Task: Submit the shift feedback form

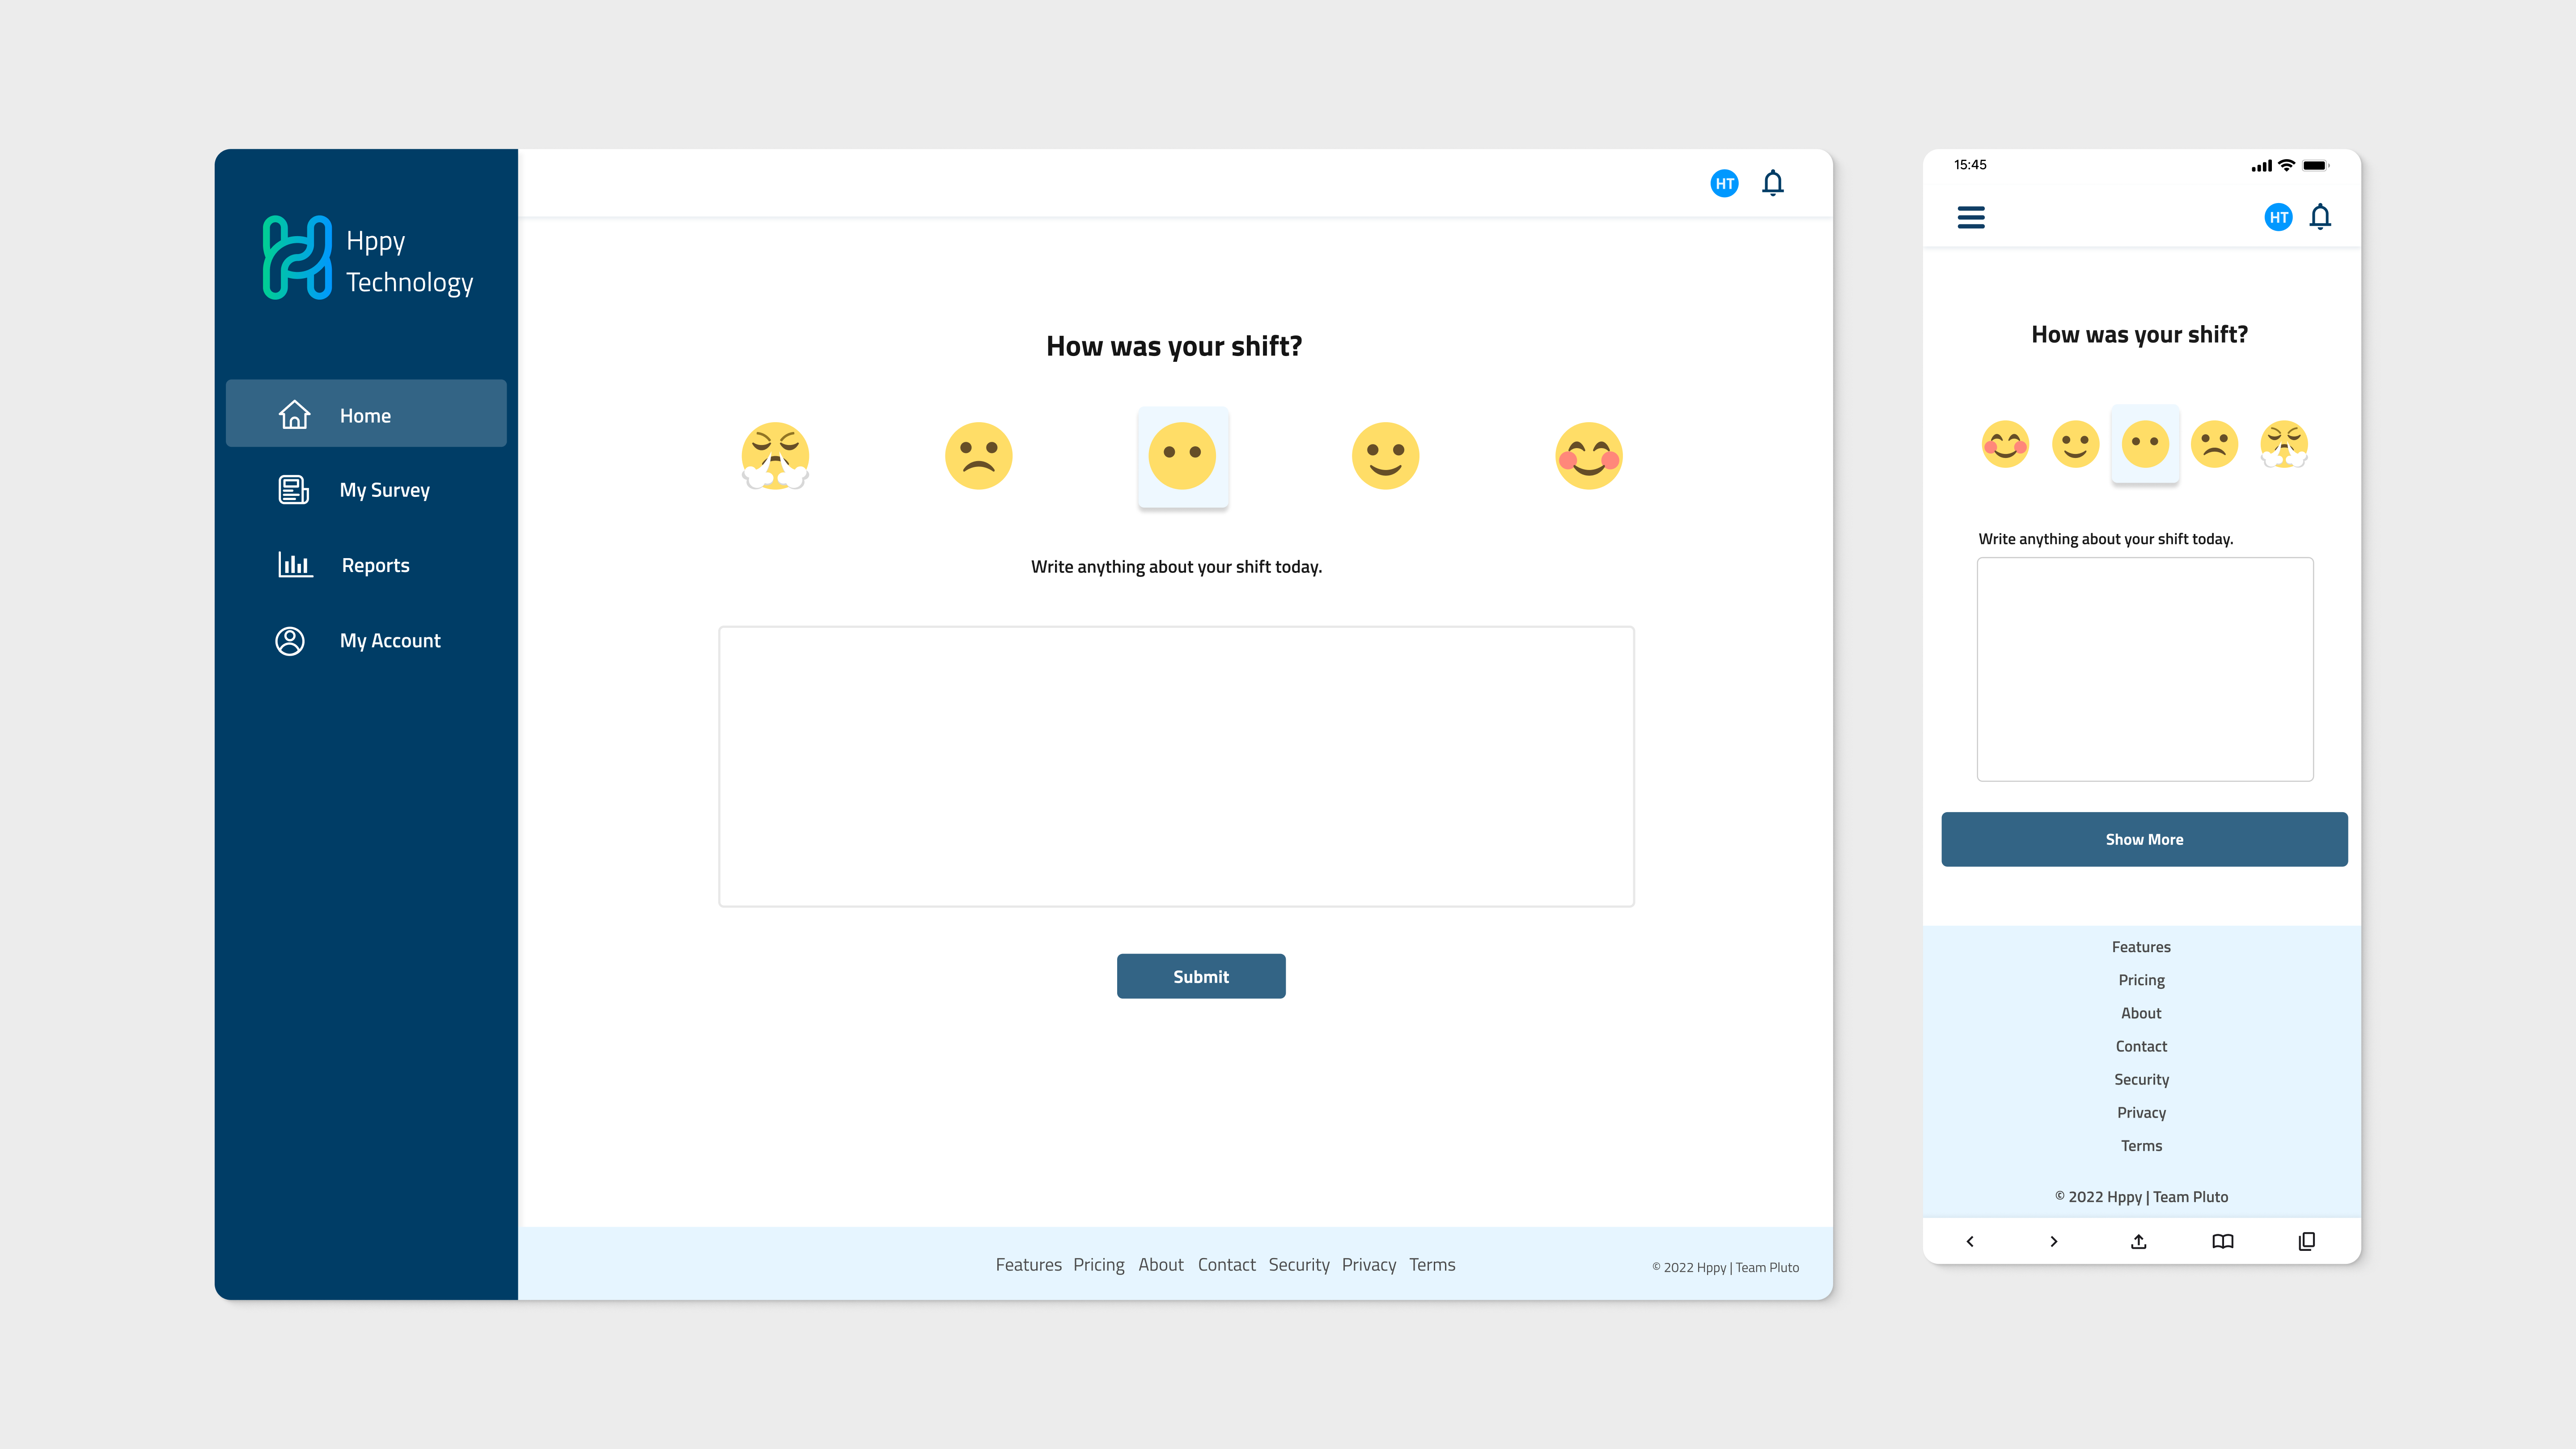Action: (x=1201, y=975)
